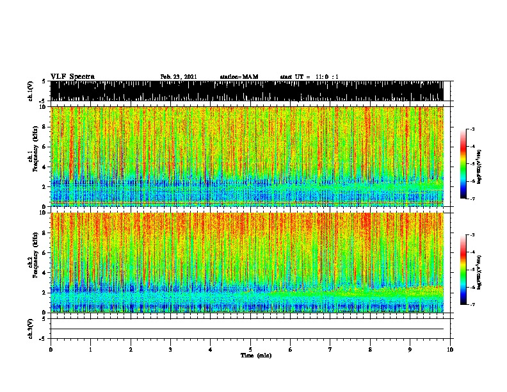Click the ch.1 voltage waveform panel
The width and height of the screenshot is (507, 392).
coord(247,91)
